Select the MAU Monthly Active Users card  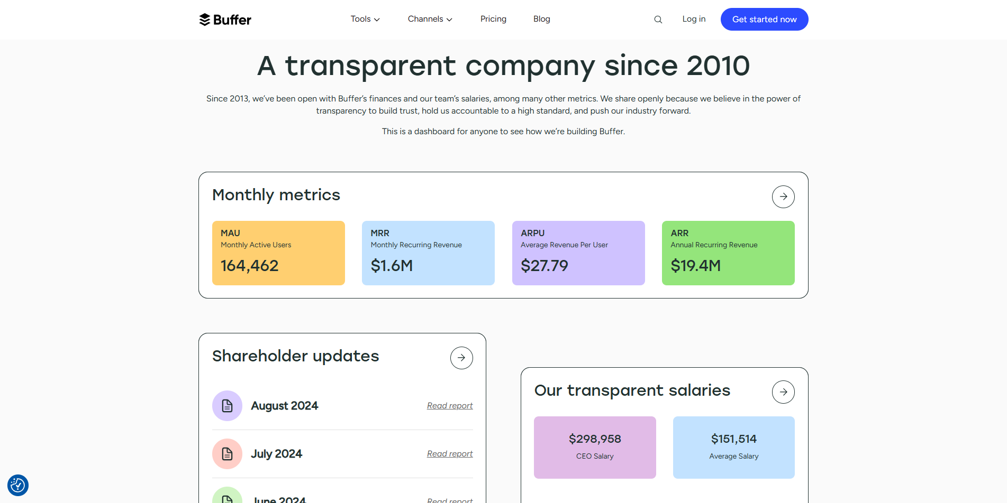coord(278,253)
